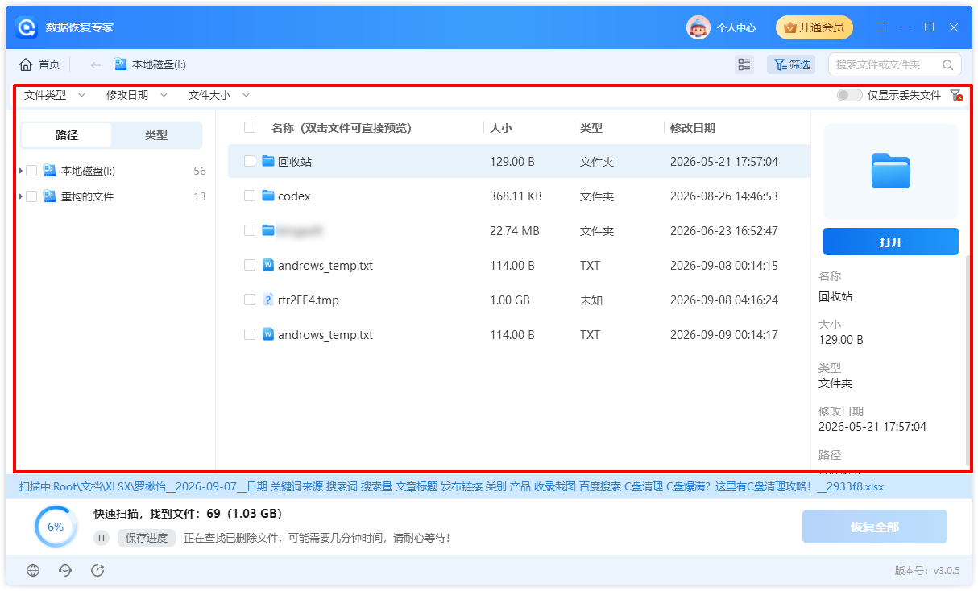Image resolution: width=978 pixels, height=591 pixels.
Task: Tick the checkbox for codex folder
Action: click(250, 196)
